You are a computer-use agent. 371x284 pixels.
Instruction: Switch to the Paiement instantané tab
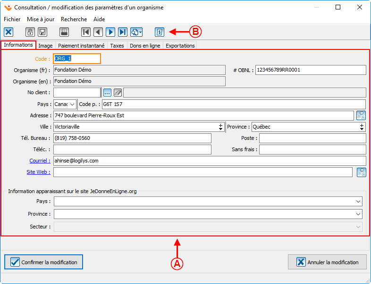click(81, 46)
